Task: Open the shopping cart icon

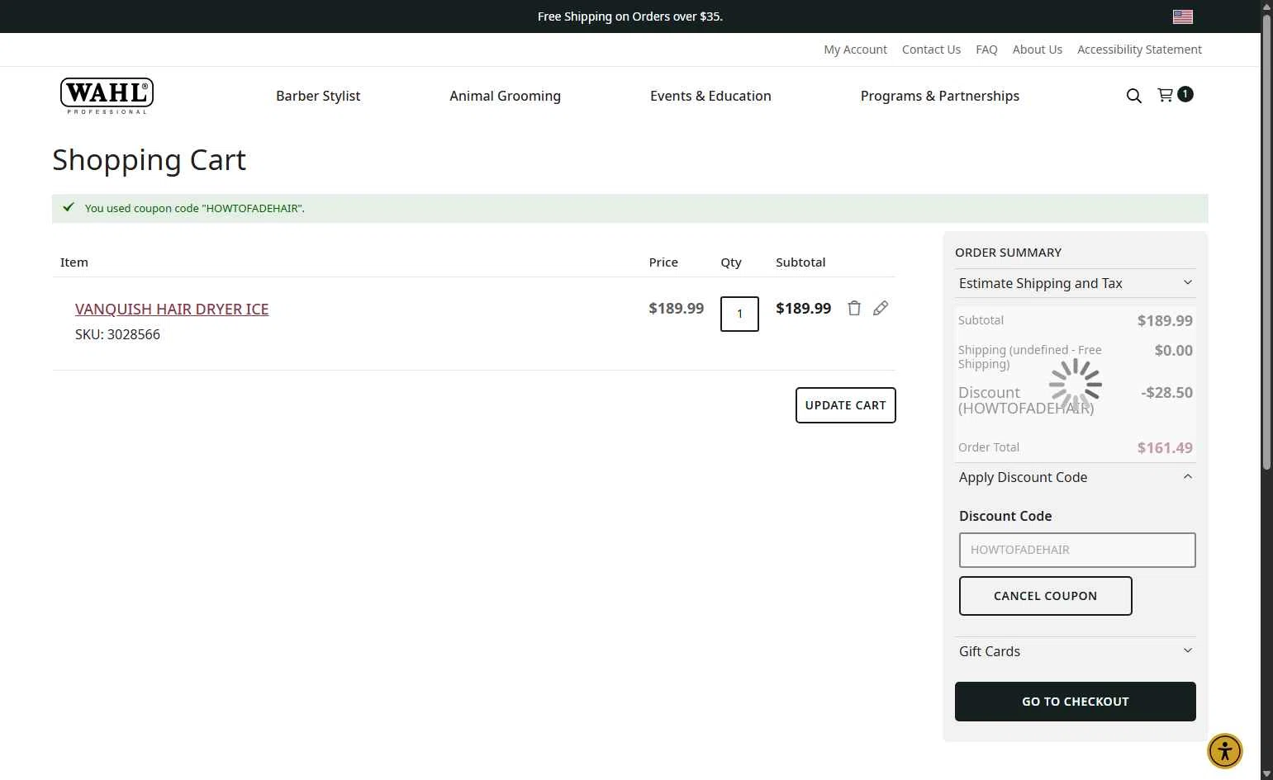Action: (1166, 95)
